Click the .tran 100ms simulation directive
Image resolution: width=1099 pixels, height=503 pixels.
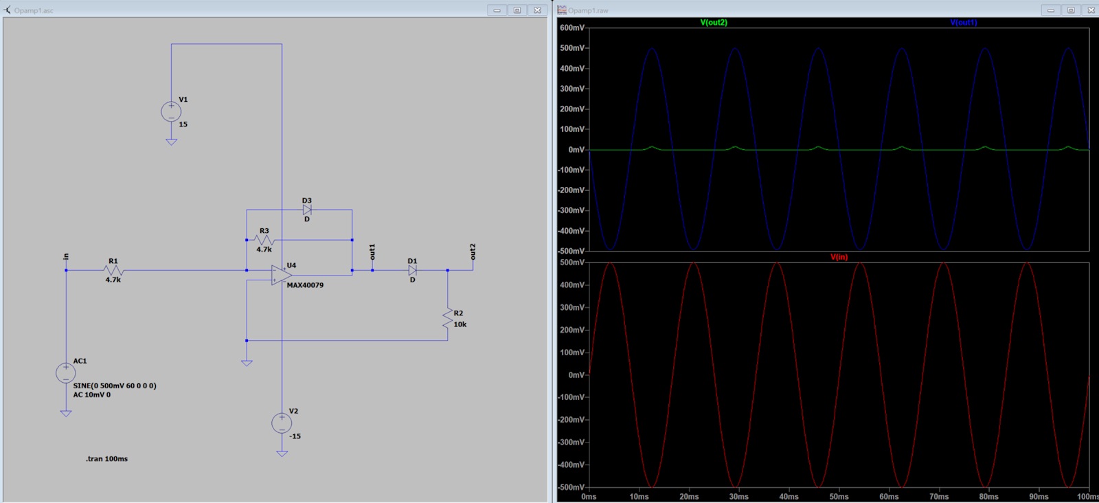click(106, 458)
